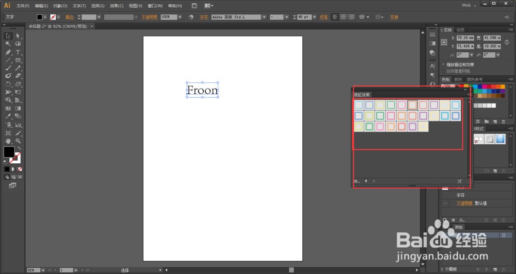516x274 pixels.
Task: Switch to the 颜色参考 tab
Action: click(475, 79)
